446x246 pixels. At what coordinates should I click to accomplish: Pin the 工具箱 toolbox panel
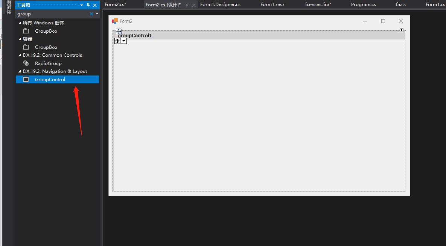click(x=87, y=5)
